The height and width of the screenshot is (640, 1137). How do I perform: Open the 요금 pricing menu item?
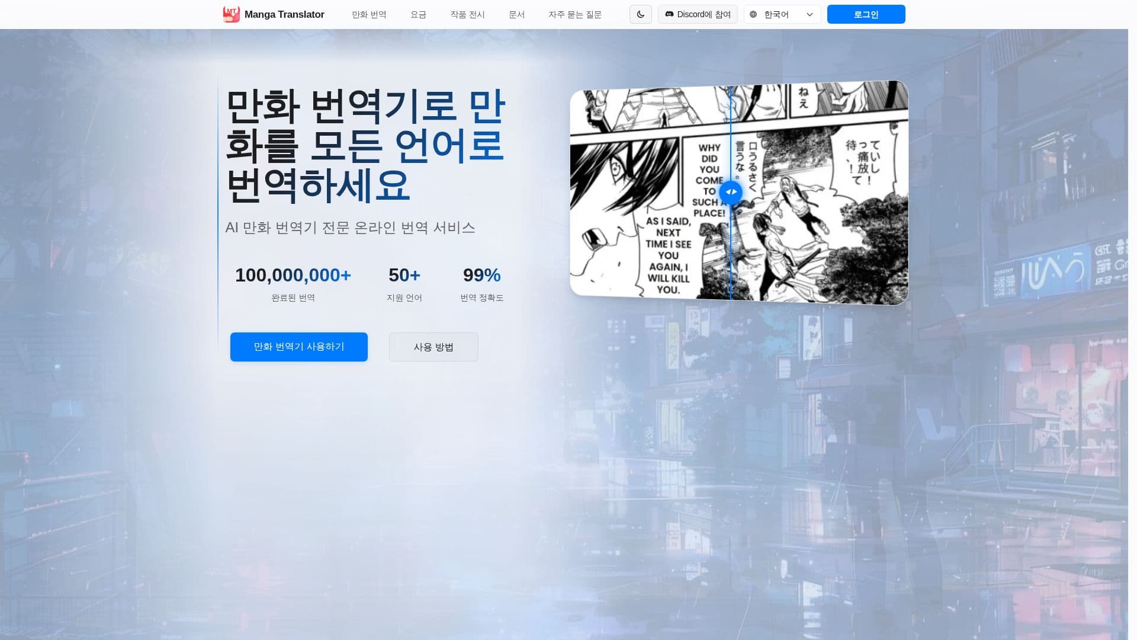pos(418,14)
